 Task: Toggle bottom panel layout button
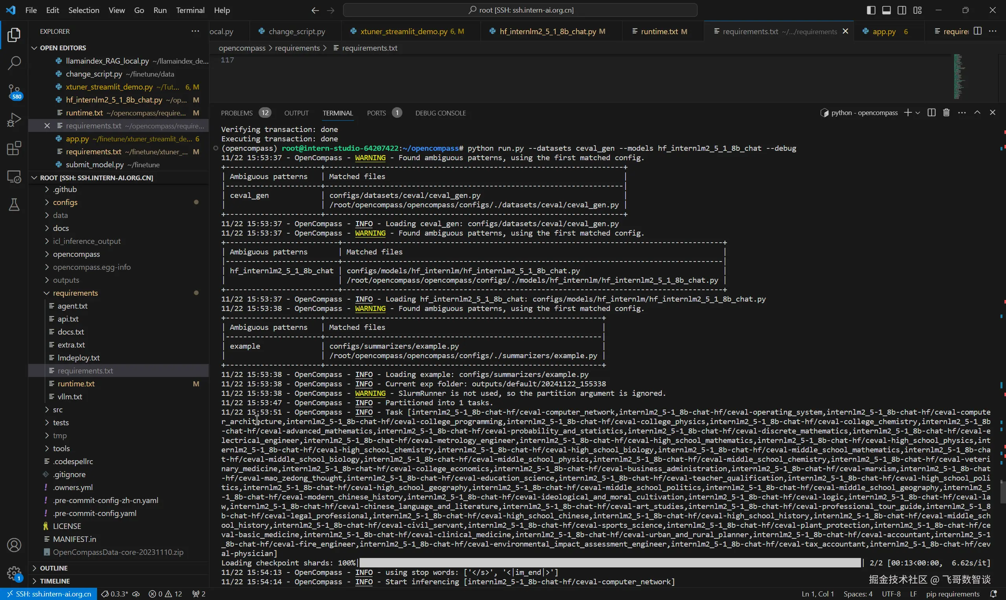coord(886,10)
